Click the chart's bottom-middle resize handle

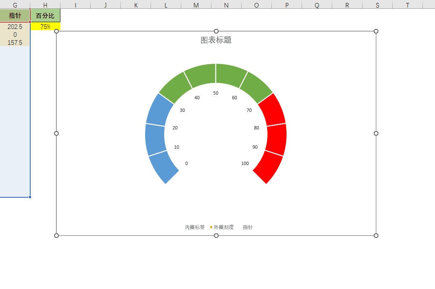(216, 235)
